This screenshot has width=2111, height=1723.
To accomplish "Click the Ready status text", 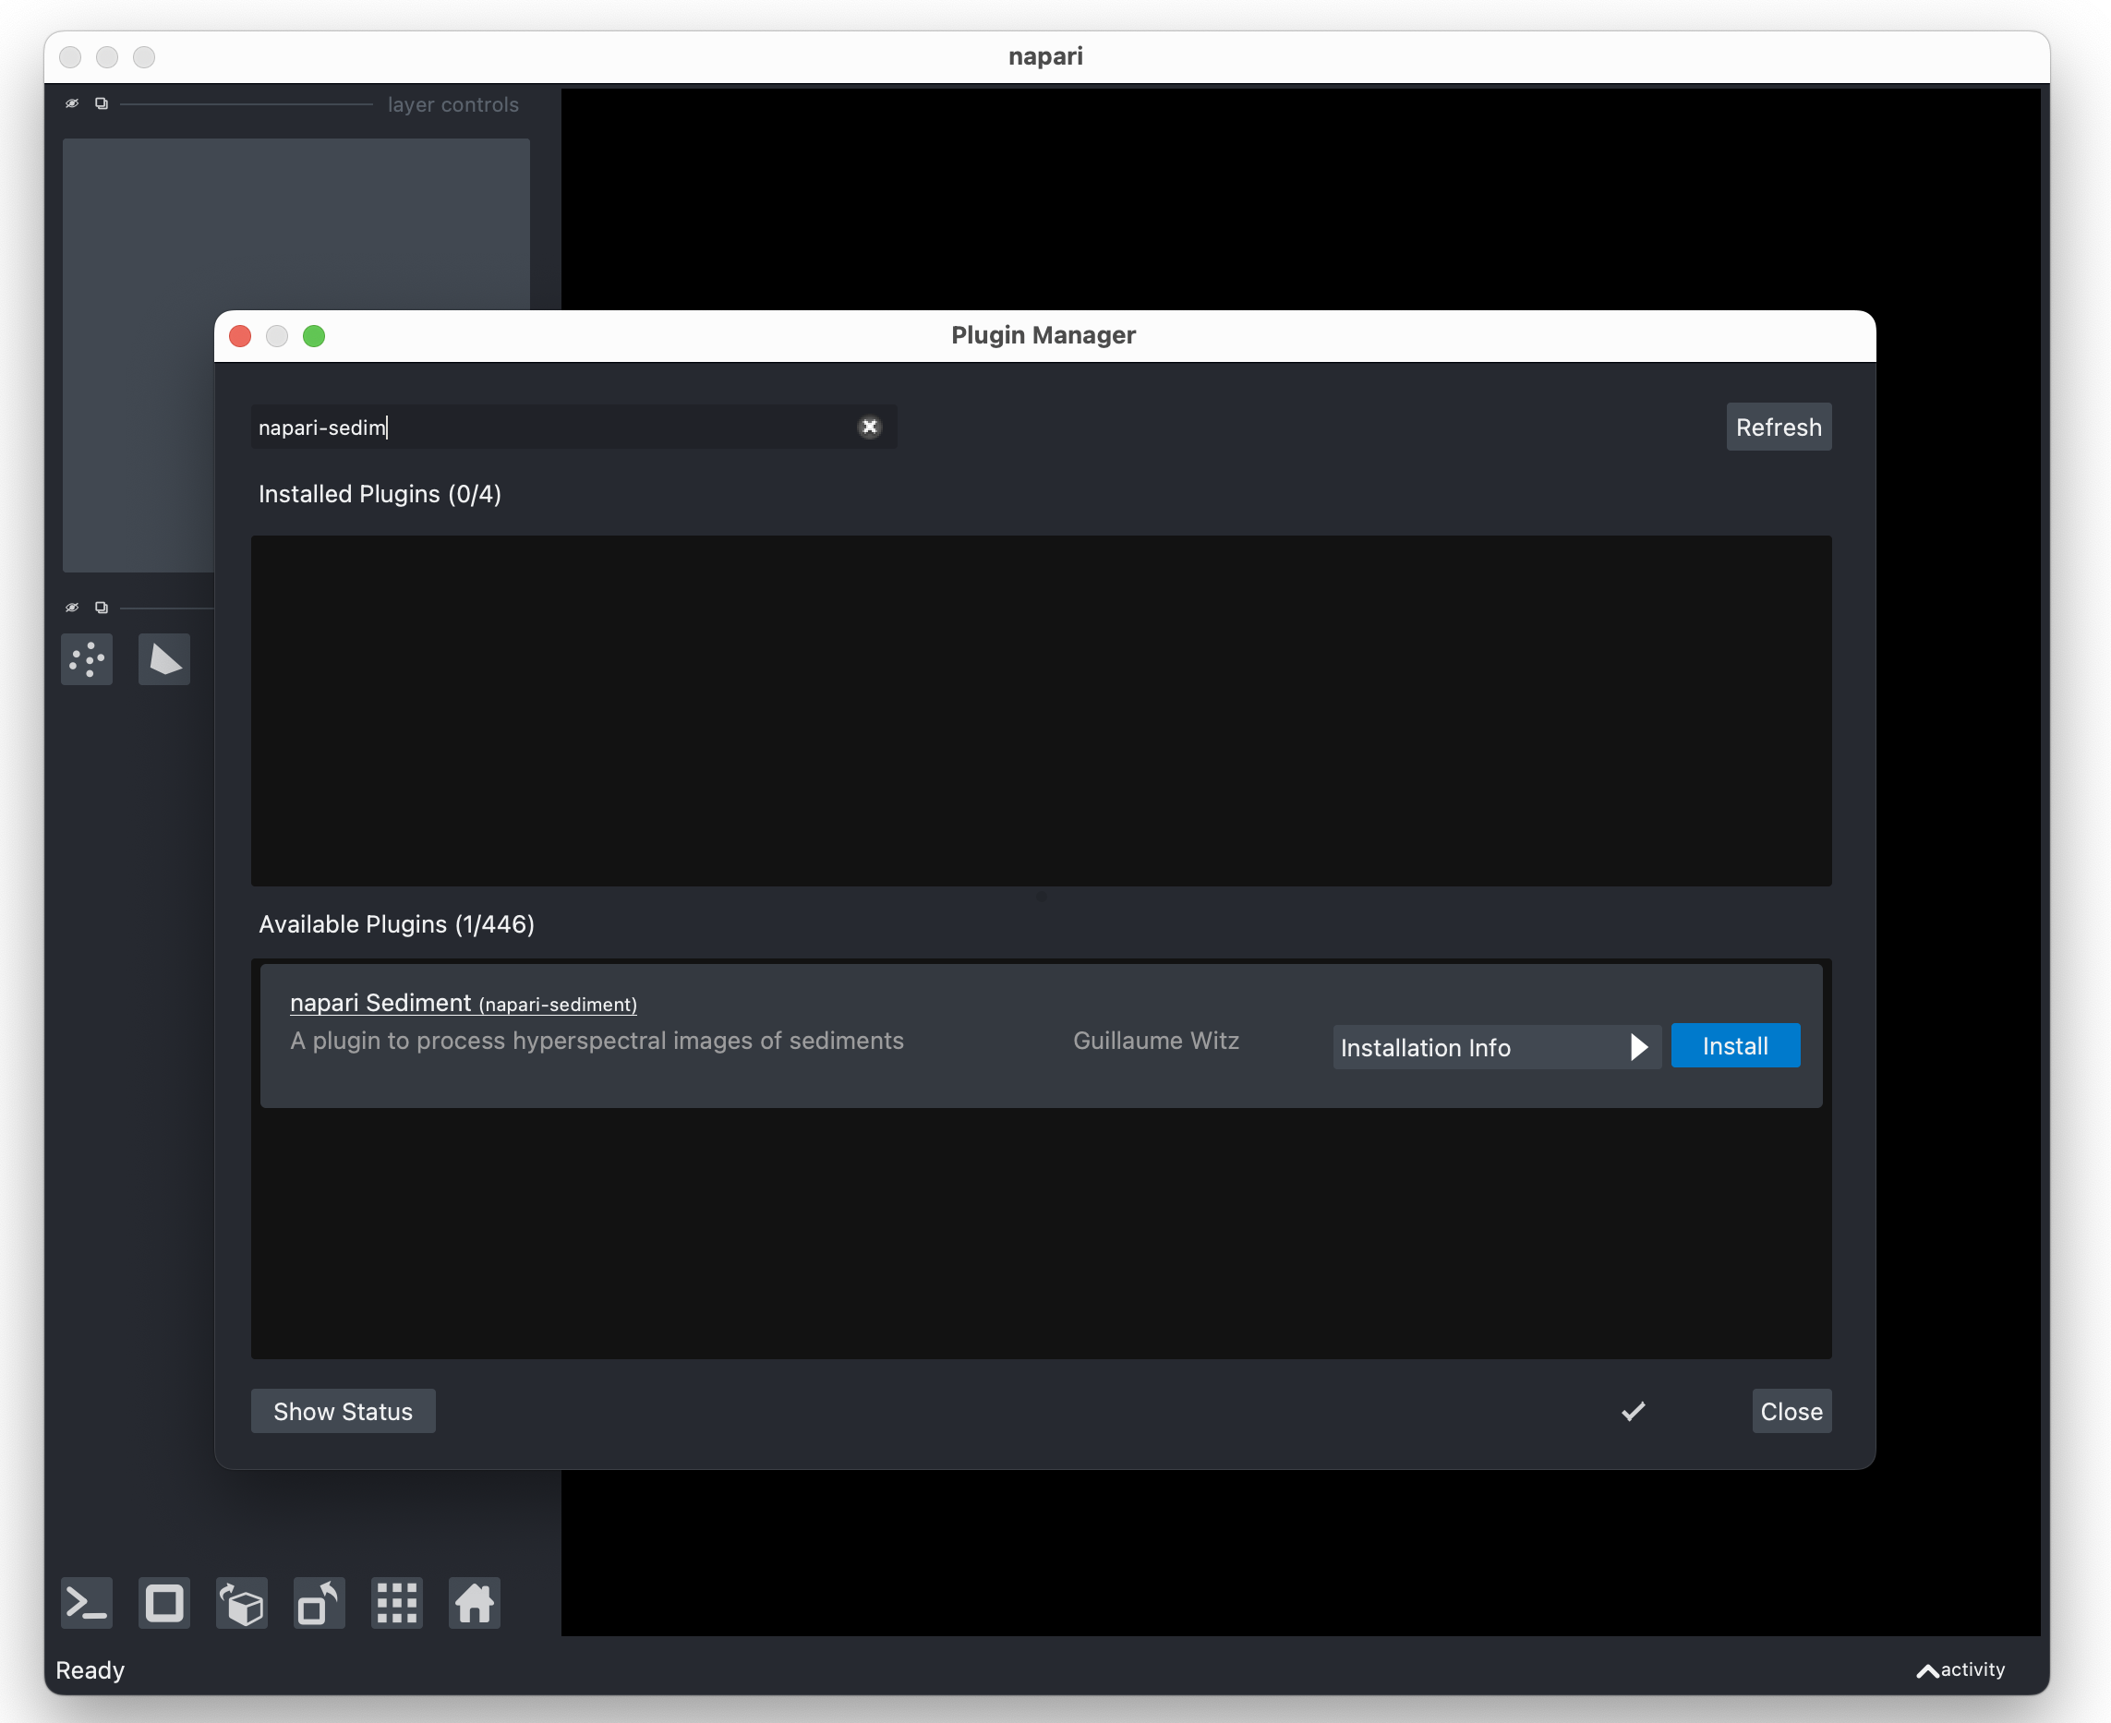I will pyautogui.click(x=90, y=1670).
